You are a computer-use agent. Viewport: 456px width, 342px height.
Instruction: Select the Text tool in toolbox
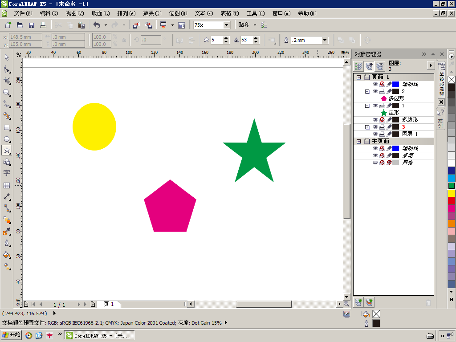(7, 173)
